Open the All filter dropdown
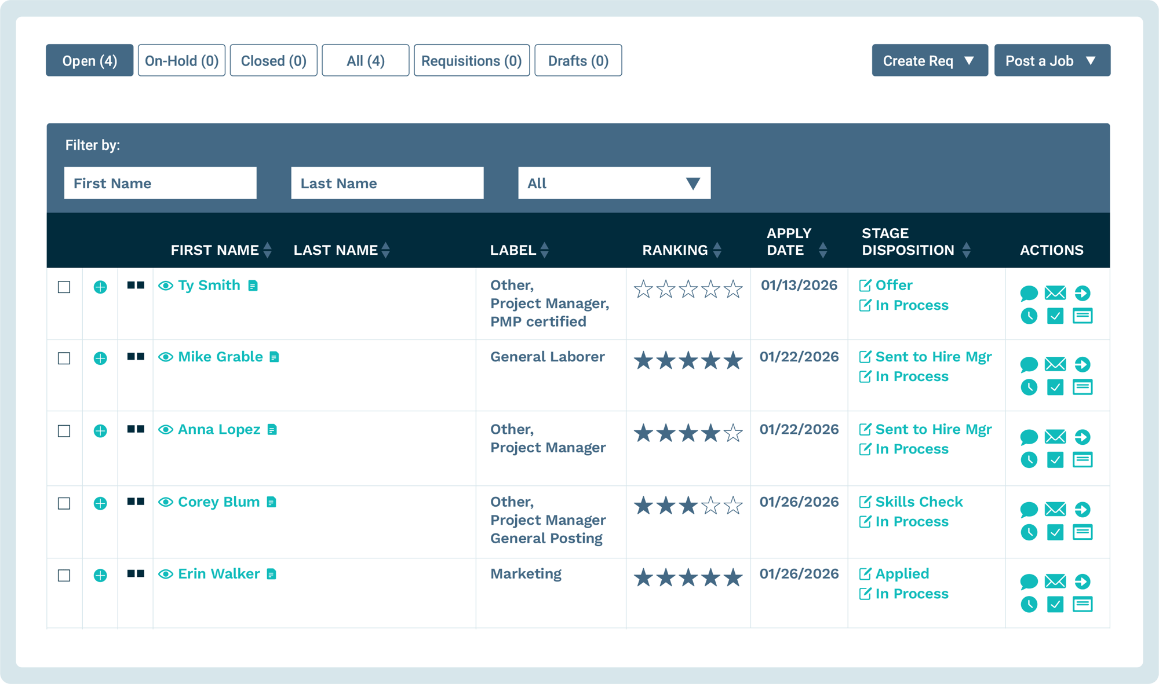Viewport: 1159px width, 684px height. pyautogui.click(x=614, y=183)
